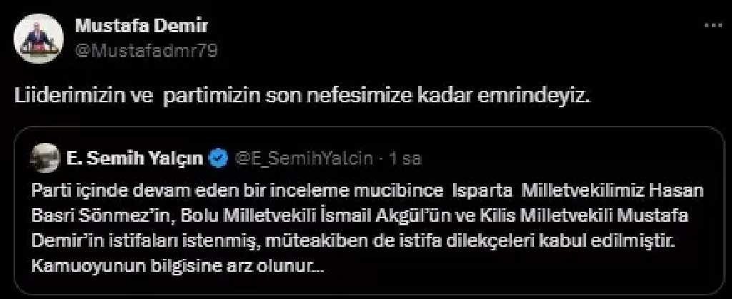Open E. Semih Yalçın's small avatar
Image resolution: width=732 pixels, height=299 pixels.
(45, 158)
